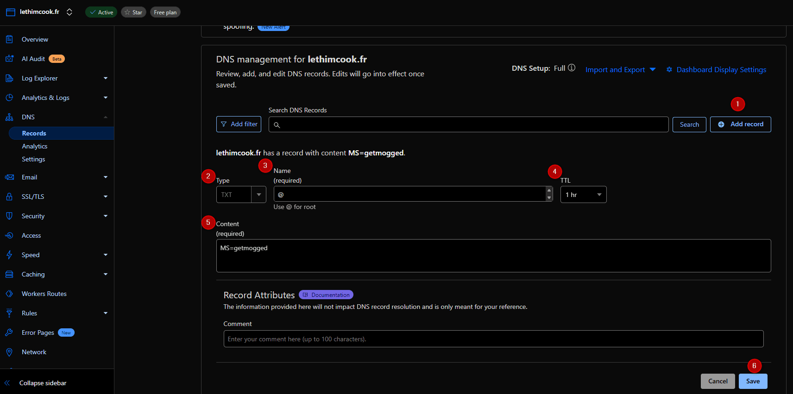Open the TTL dropdown showing 1 hr
The height and width of the screenshot is (394, 793).
click(583, 195)
